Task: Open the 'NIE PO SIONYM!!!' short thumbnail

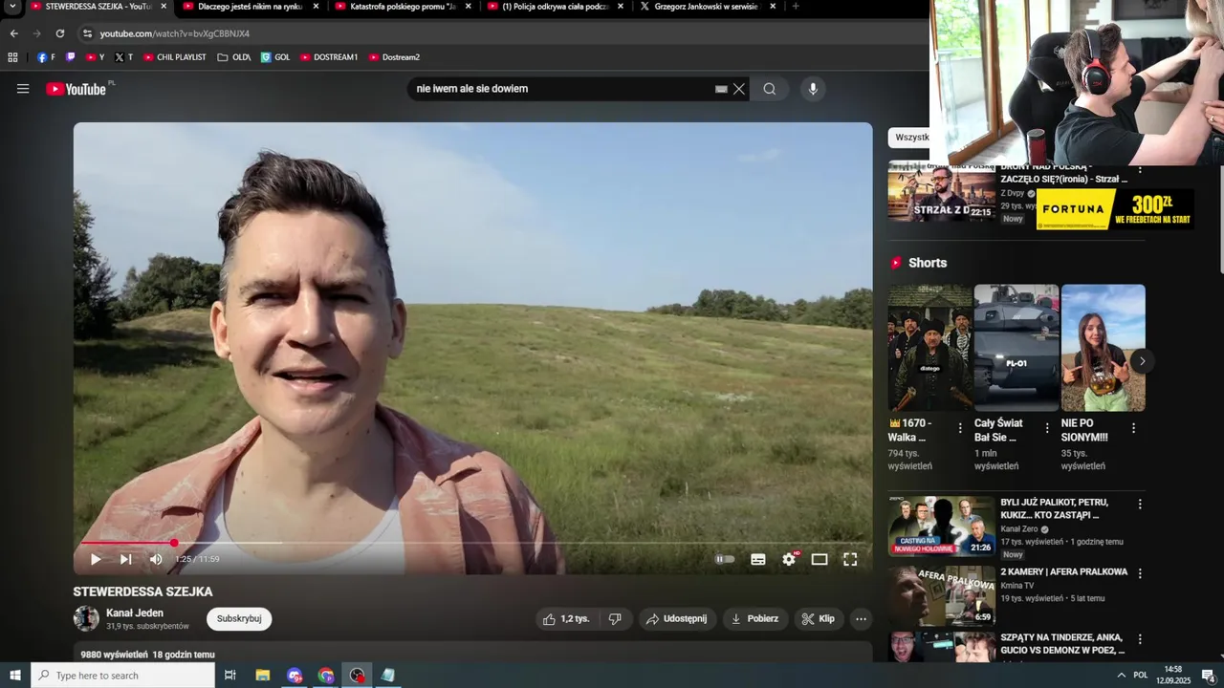Action: (x=1104, y=348)
